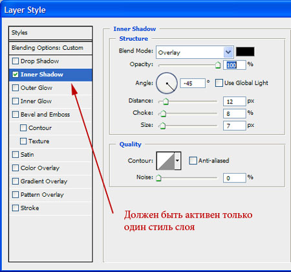Tick the Pattern Overlay checkbox
Screen dimensions: 291x272
(16, 194)
